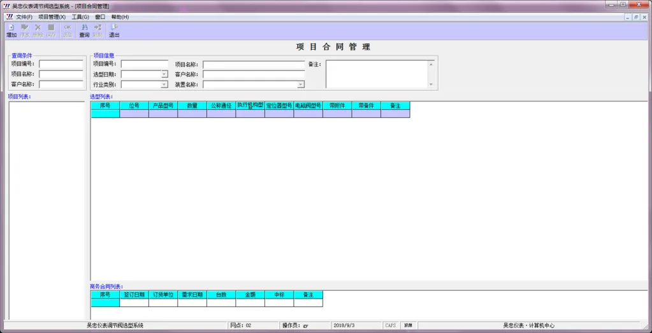
Task: Click the 带备件 column header
Action: [x=366, y=106]
